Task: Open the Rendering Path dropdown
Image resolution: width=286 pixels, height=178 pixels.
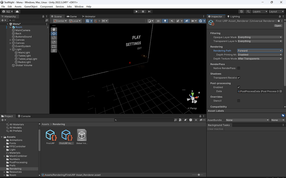Action: (259, 51)
